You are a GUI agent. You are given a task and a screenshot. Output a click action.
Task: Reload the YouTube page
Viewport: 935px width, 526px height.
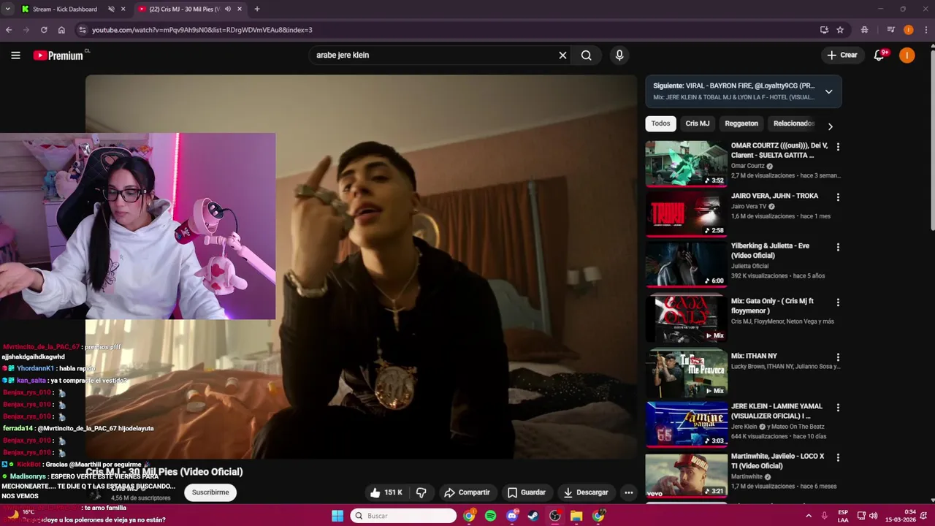tap(44, 30)
